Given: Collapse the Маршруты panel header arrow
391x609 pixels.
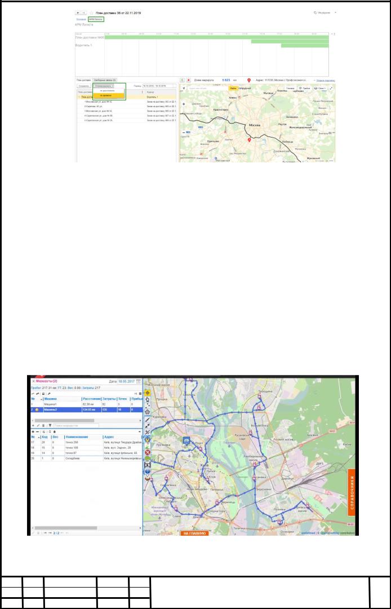Looking at the screenshot, I should (34, 381).
